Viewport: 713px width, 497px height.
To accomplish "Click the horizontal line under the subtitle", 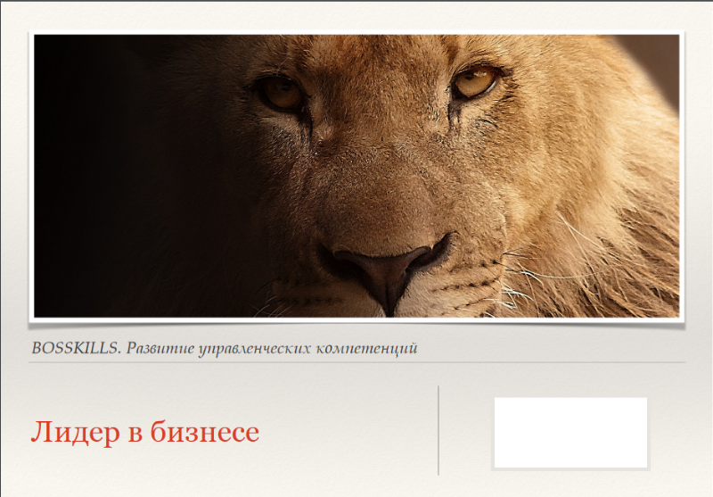I will tap(356, 363).
